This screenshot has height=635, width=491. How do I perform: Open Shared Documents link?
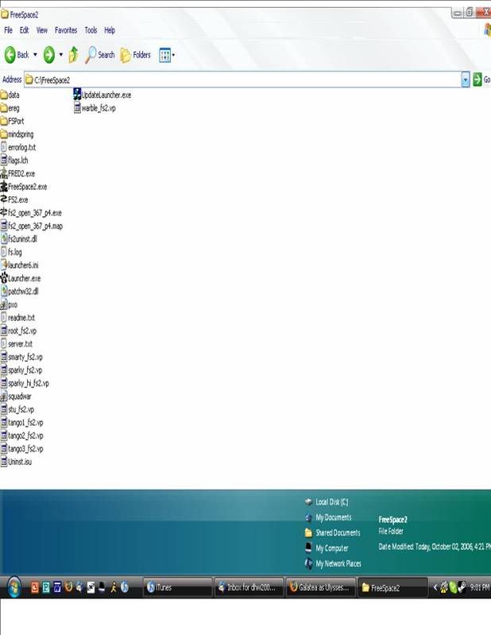332,532
